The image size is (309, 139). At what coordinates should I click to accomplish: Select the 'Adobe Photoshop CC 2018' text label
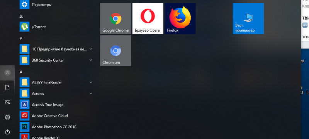pyautogui.click(x=54, y=127)
